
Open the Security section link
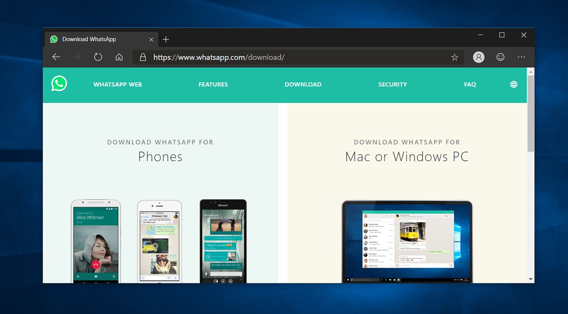click(393, 85)
